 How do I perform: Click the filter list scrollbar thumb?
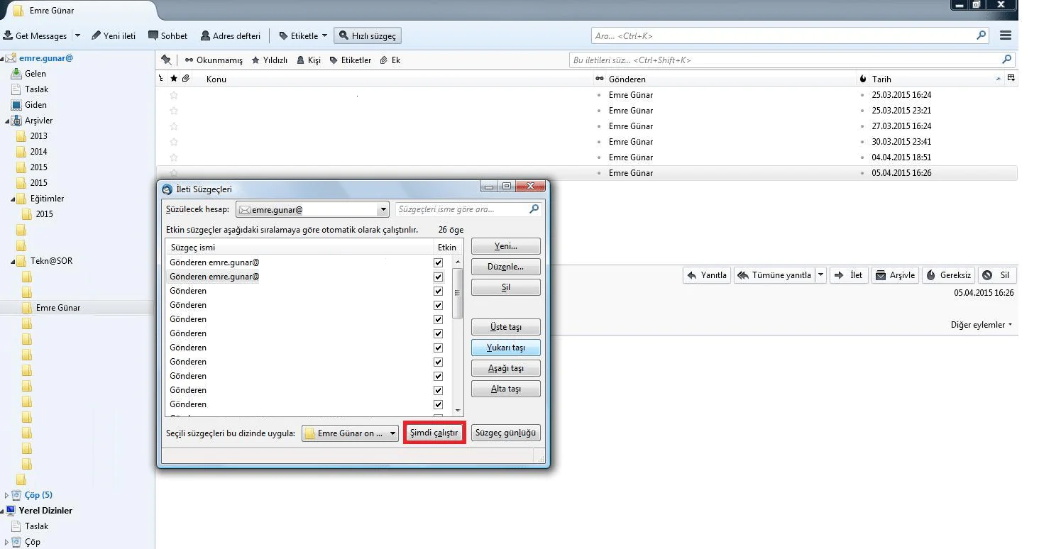click(x=458, y=293)
